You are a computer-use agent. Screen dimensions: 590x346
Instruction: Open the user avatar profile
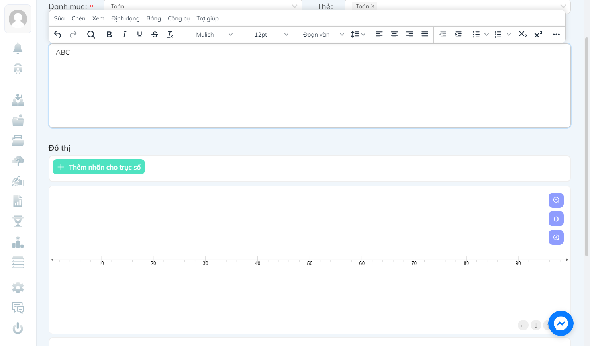point(18,19)
